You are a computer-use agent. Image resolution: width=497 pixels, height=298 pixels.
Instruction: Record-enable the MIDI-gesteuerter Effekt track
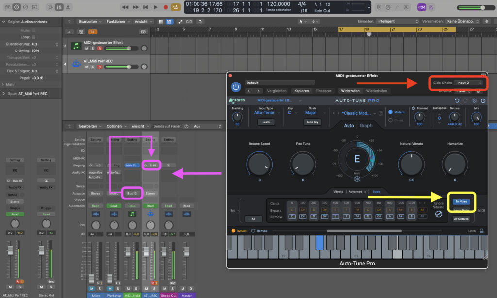[x=99, y=49]
